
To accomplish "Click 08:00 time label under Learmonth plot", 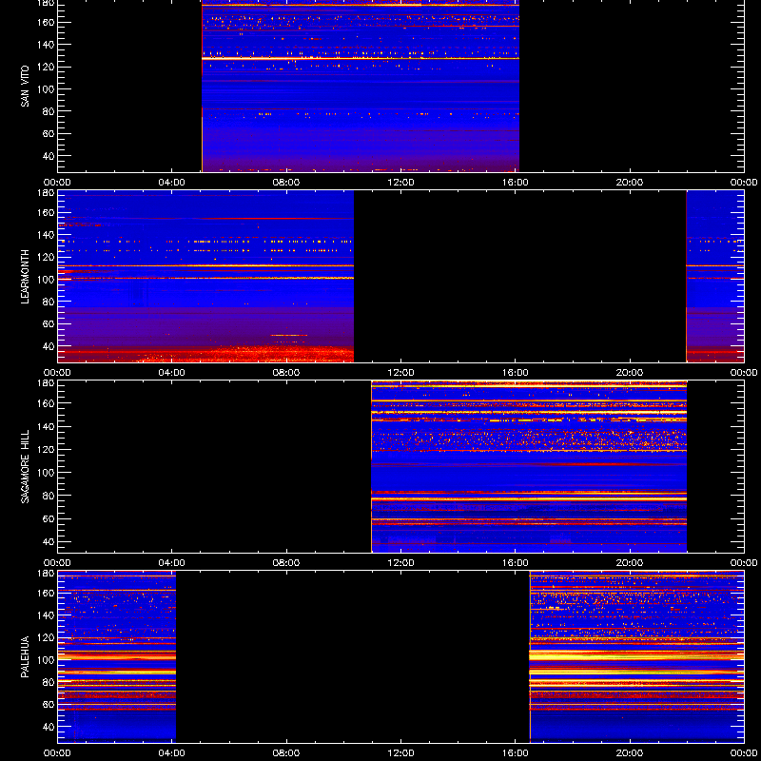I will coord(286,373).
